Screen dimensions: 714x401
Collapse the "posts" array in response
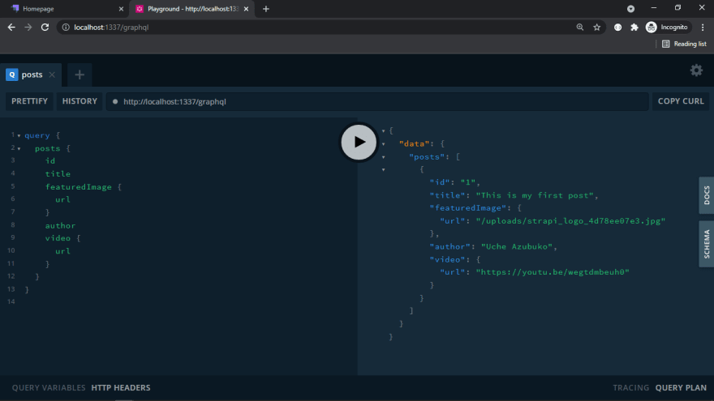point(384,157)
